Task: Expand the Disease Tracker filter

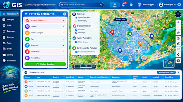Action: click(x=45, y=20)
